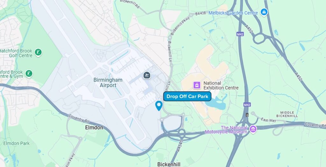The width and height of the screenshot is (326, 167).
Task: Select the National Exhibition Centre text label
Action: [221, 86]
